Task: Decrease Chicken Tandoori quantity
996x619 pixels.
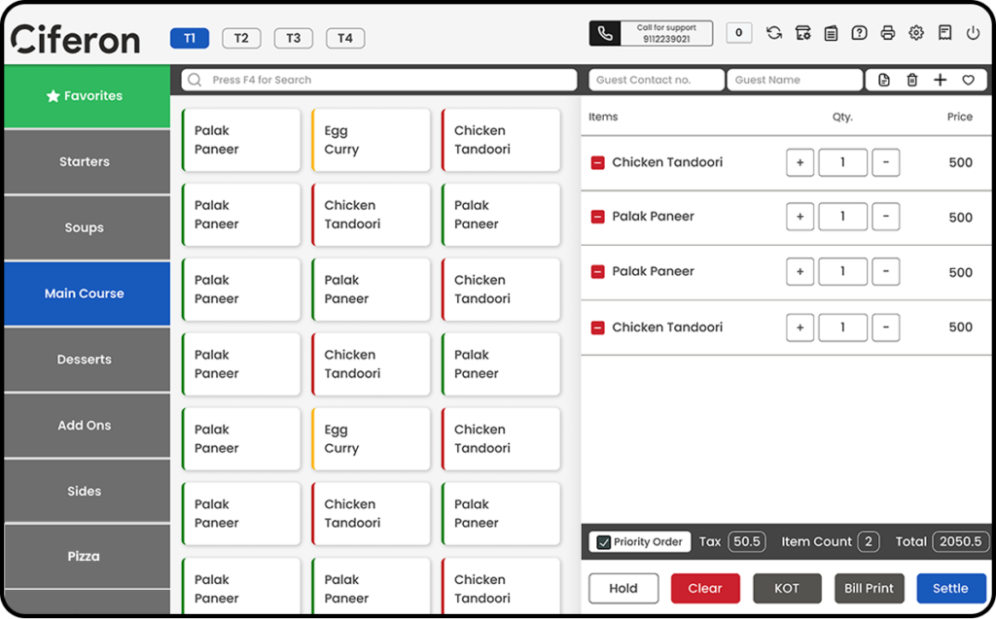Action: (886, 162)
